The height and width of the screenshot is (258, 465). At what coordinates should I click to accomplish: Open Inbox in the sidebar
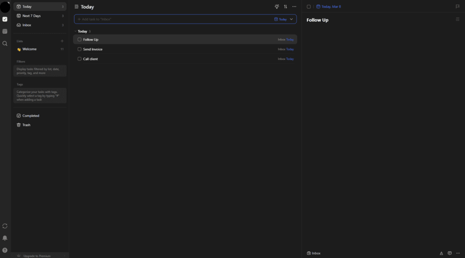[x=40, y=25]
